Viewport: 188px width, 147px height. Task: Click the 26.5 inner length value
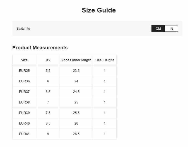click(x=76, y=134)
